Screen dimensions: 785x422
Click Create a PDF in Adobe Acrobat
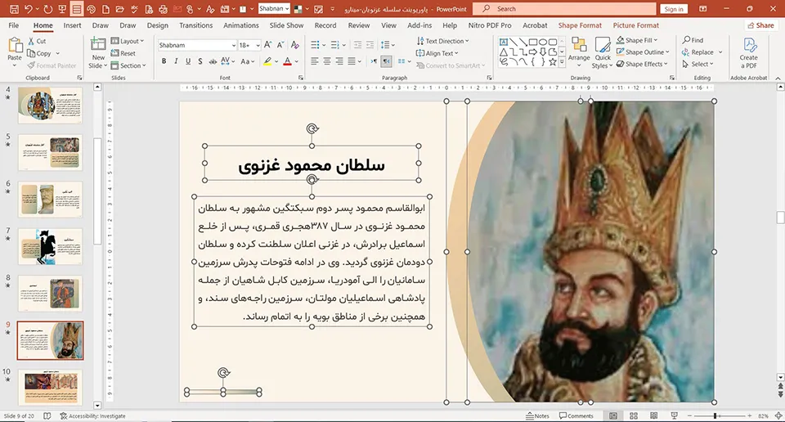tap(748, 52)
